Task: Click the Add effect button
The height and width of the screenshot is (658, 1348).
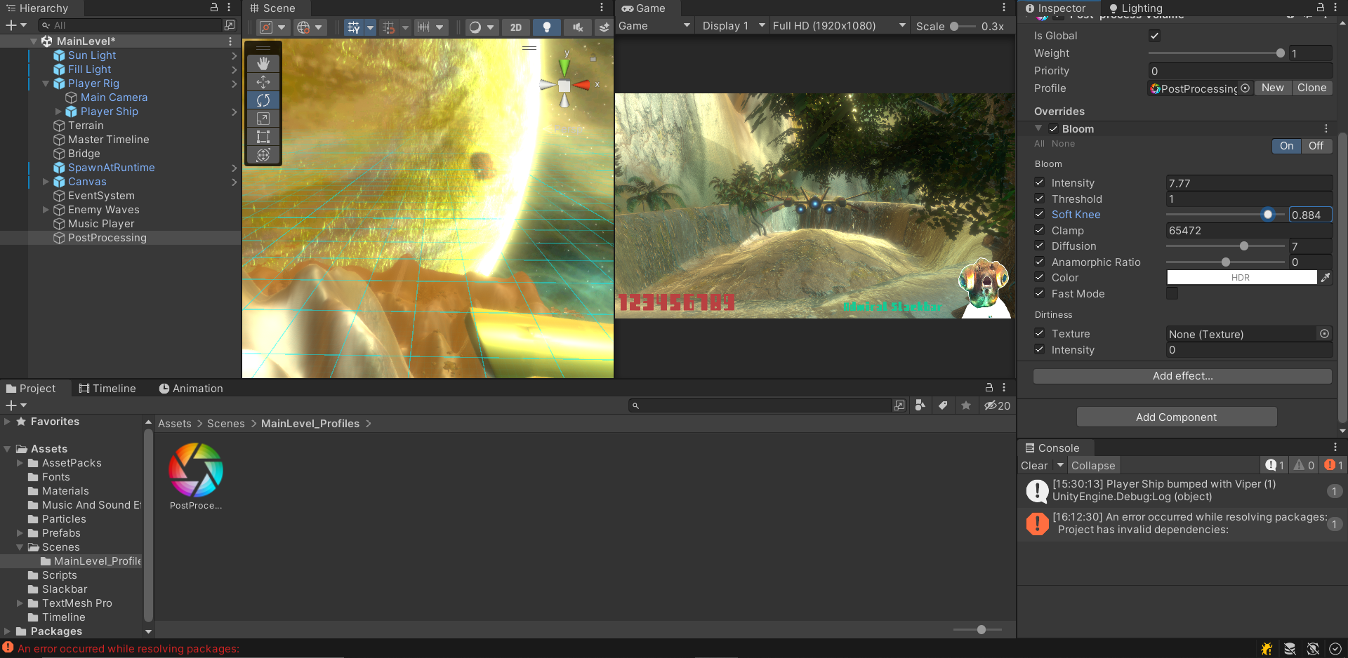Action: (x=1182, y=376)
